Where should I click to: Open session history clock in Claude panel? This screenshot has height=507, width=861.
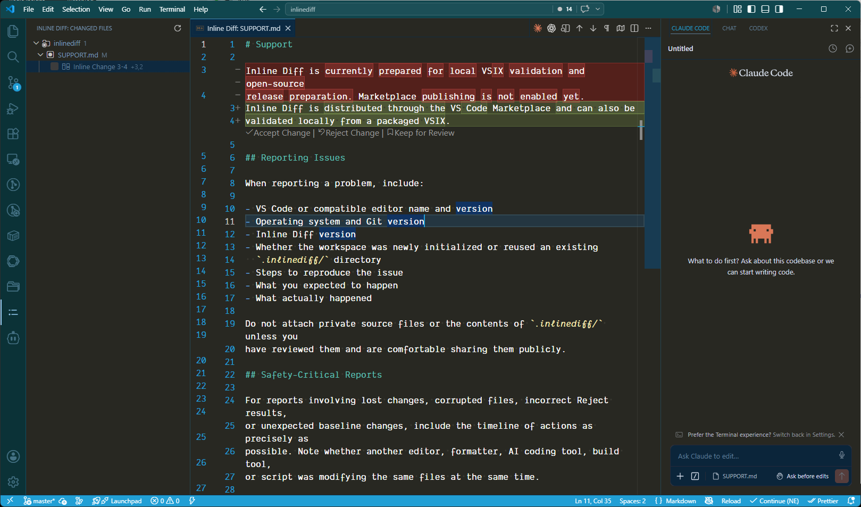pos(833,48)
